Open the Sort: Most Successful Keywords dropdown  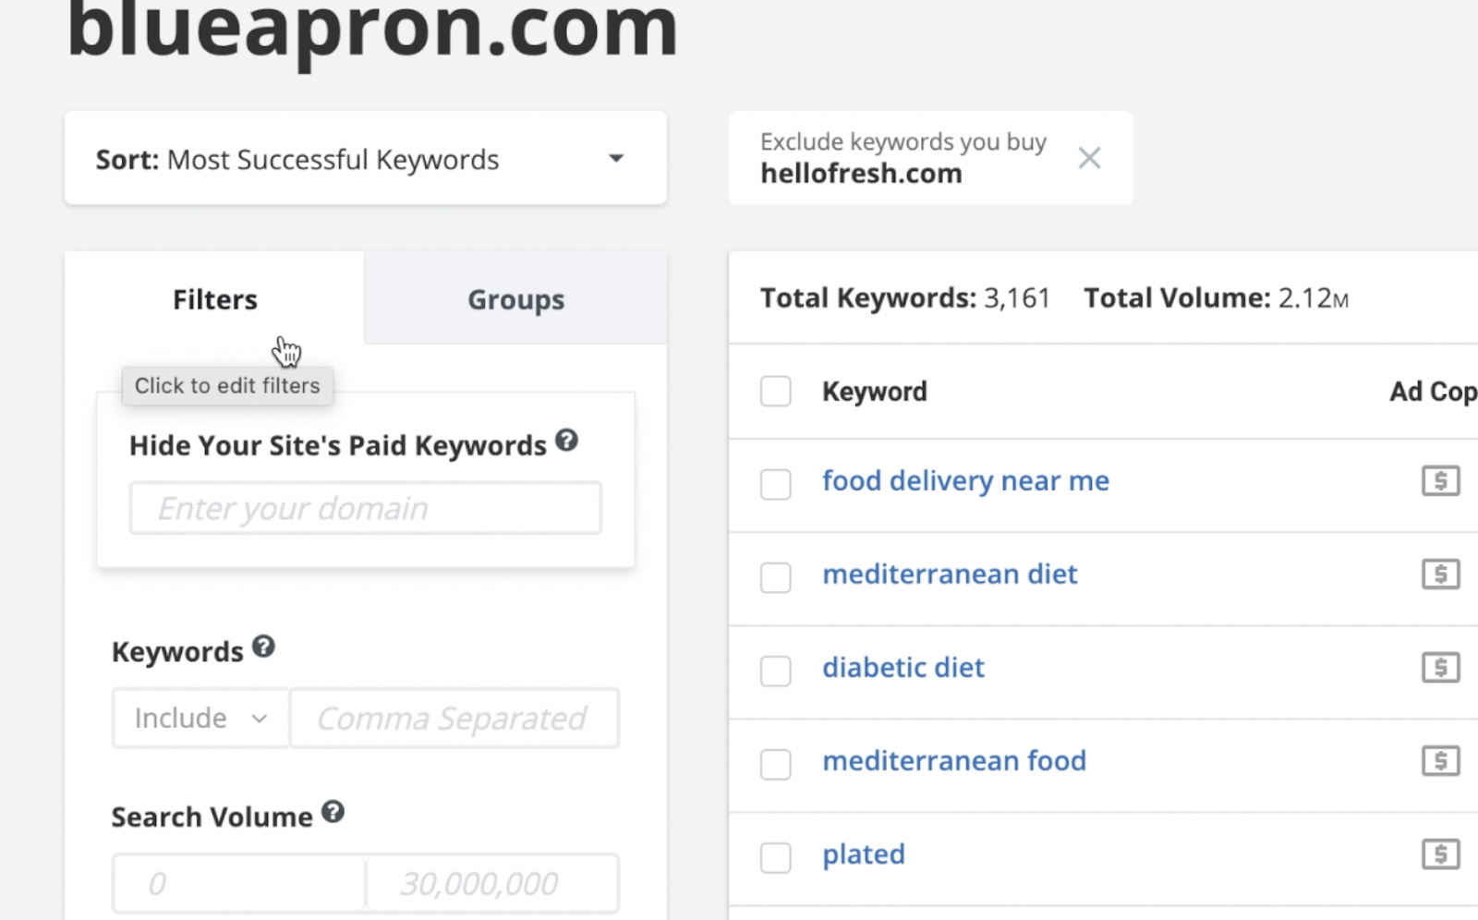tap(365, 159)
